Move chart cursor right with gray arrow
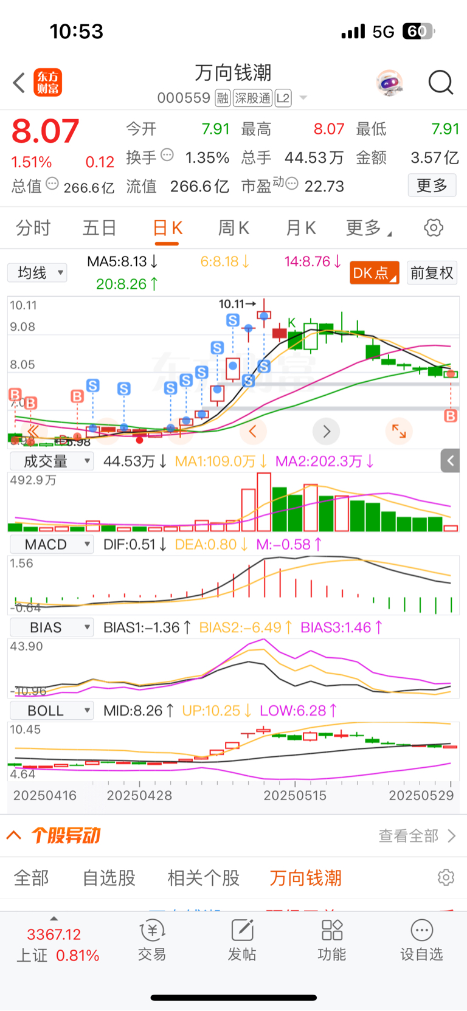Image resolution: width=467 pixels, height=1011 pixels. coord(327,432)
